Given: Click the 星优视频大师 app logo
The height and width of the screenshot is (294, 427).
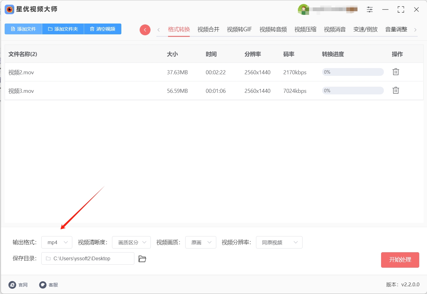Looking at the screenshot, I should (x=10, y=9).
